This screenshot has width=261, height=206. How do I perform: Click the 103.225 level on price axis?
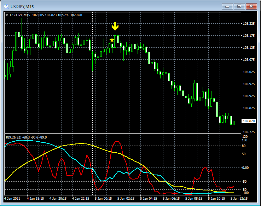click(249, 24)
